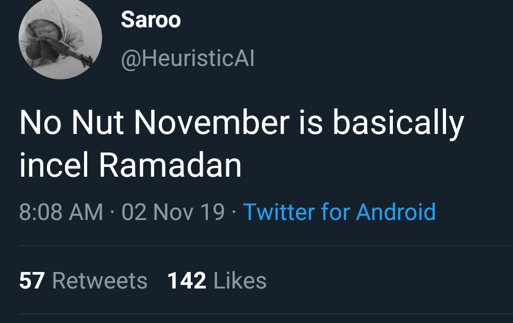
Task: Click the number 142 like count
Action: coord(187,280)
